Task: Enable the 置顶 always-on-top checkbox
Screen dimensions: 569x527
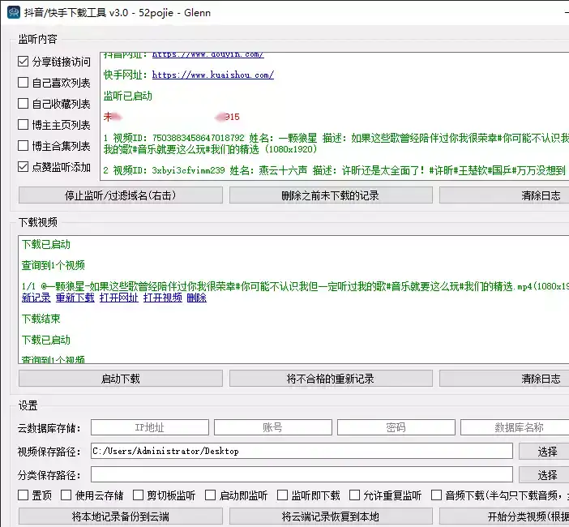Action: click(24, 495)
